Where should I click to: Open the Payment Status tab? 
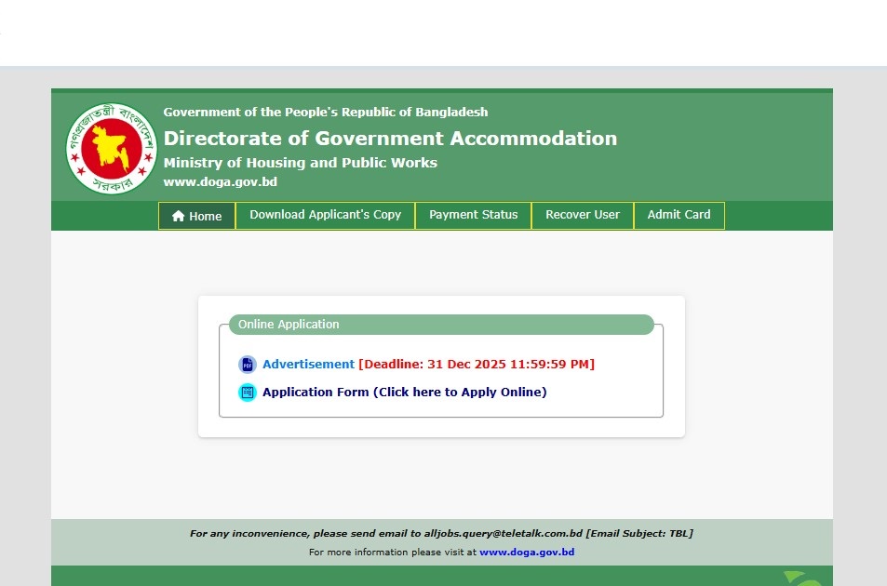(473, 215)
